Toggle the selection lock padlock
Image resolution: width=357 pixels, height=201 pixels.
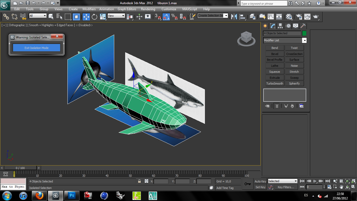(x=139, y=181)
